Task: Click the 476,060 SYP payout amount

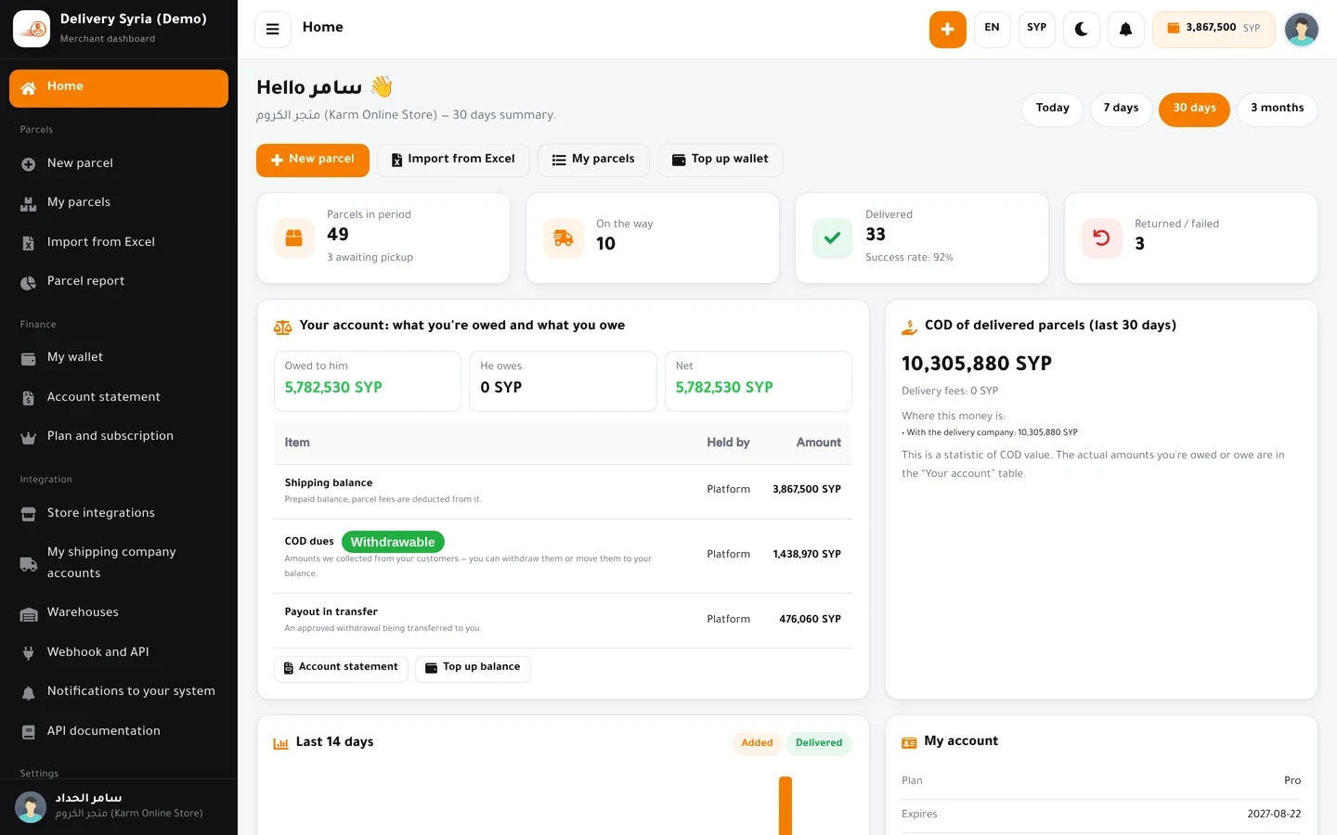Action: 810,620
